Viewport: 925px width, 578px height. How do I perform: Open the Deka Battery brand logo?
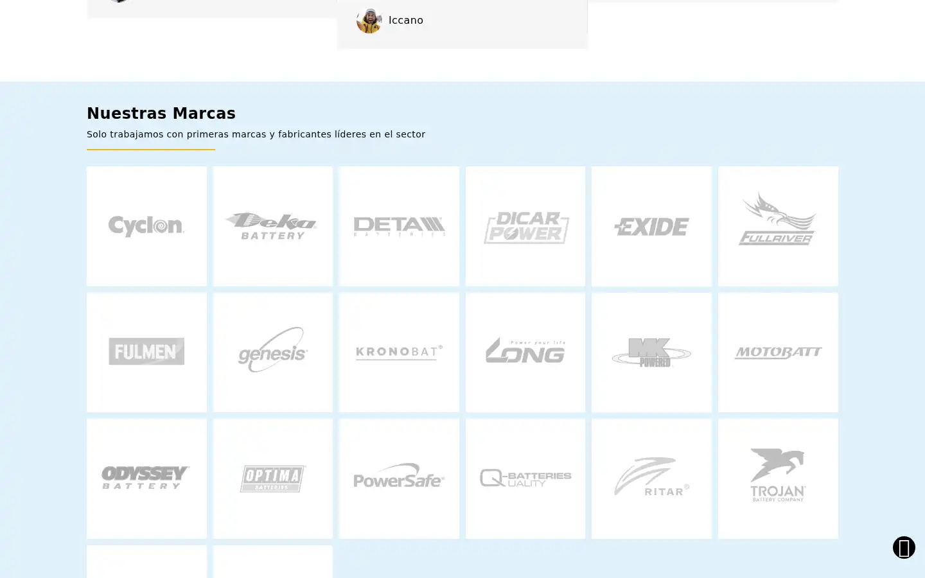pyautogui.click(x=273, y=226)
